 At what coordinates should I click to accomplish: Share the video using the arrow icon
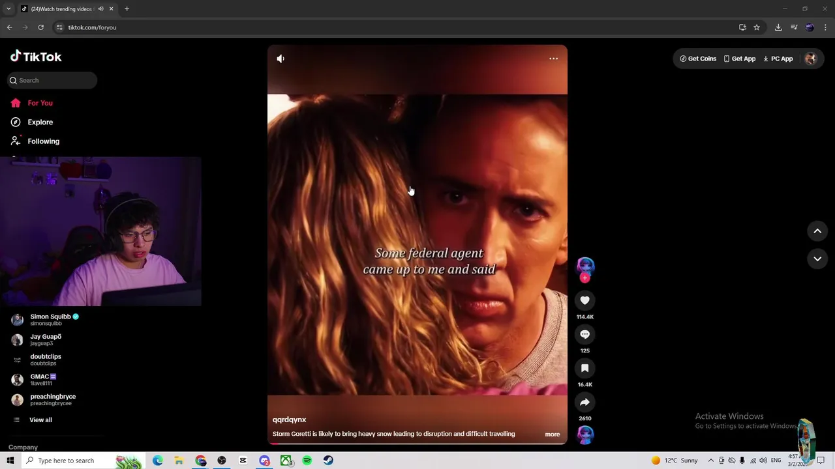[585, 402]
